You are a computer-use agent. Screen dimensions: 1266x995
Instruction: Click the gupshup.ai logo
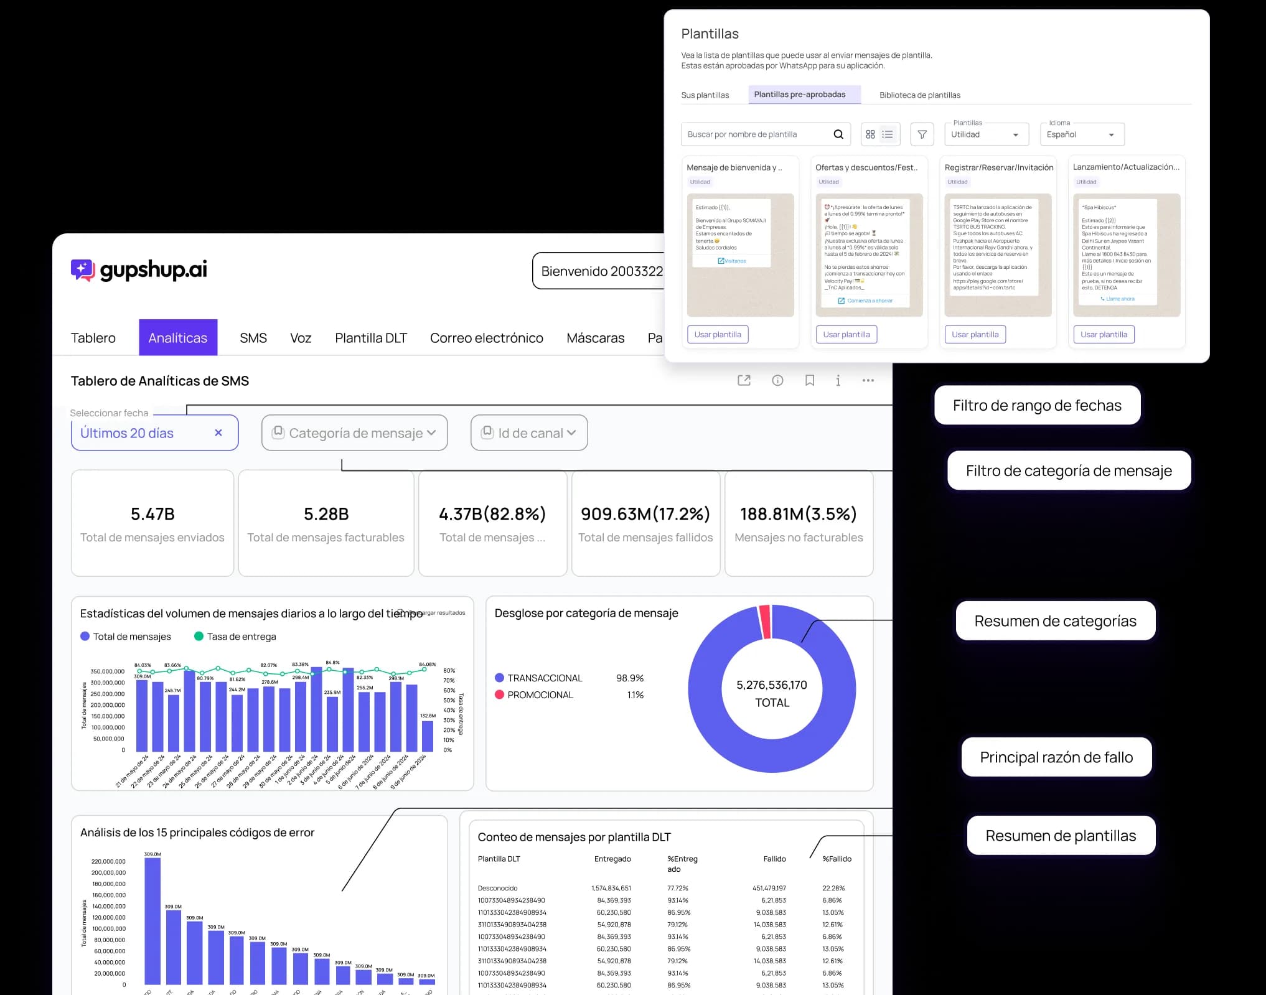tap(139, 270)
